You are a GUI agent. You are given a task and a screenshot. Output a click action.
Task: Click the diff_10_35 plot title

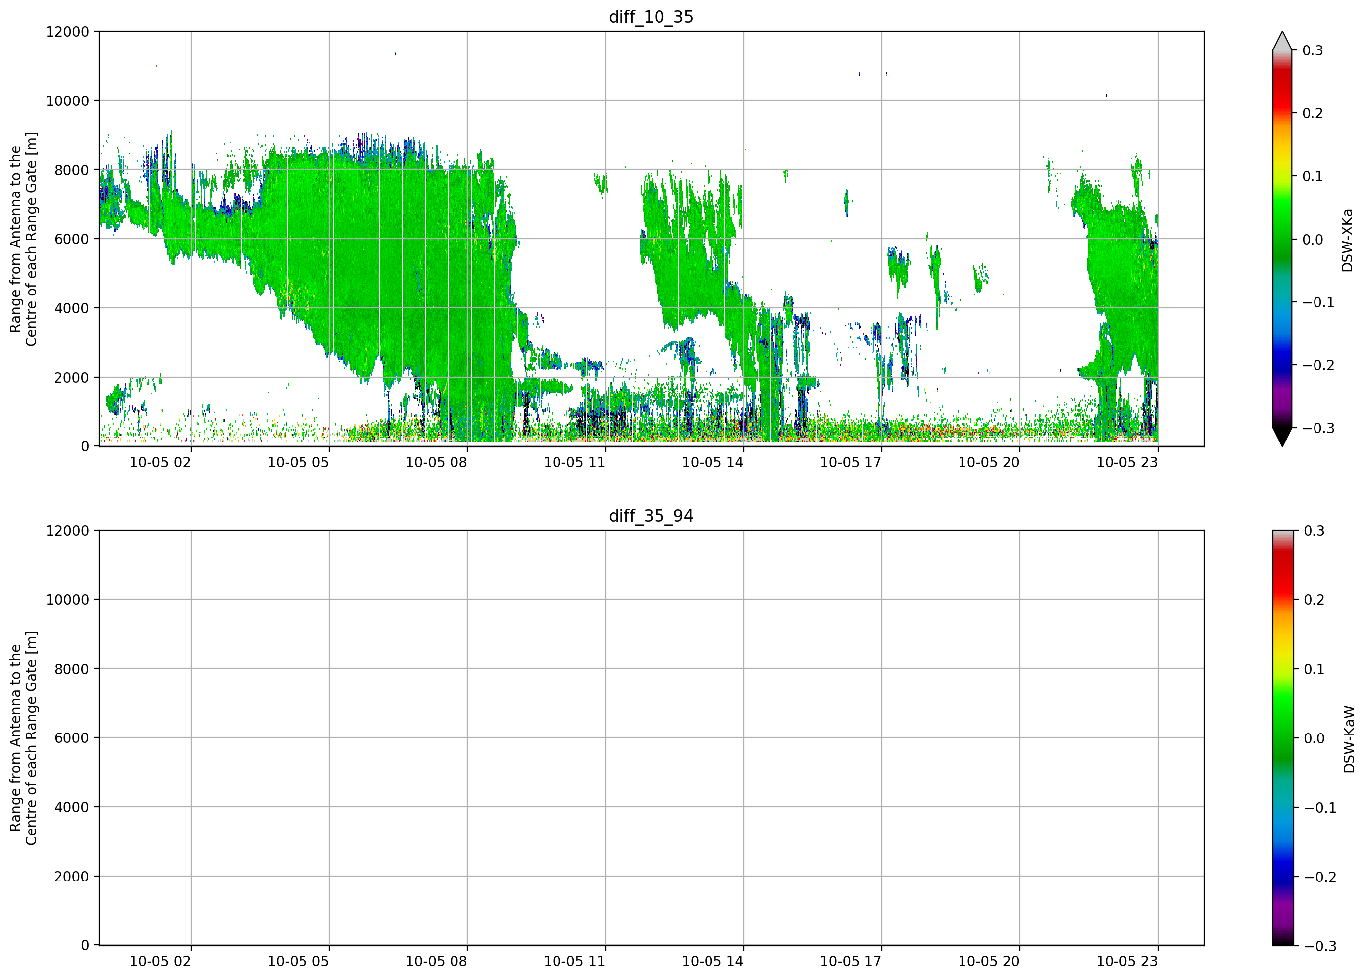(651, 17)
